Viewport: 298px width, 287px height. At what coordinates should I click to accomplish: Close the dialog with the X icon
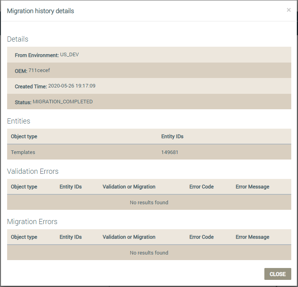pyautogui.click(x=289, y=10)
